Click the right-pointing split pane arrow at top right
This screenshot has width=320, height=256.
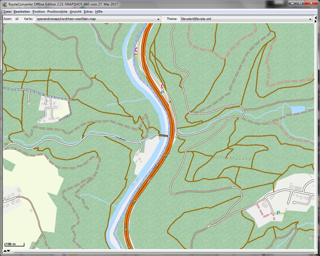point(316,21)
